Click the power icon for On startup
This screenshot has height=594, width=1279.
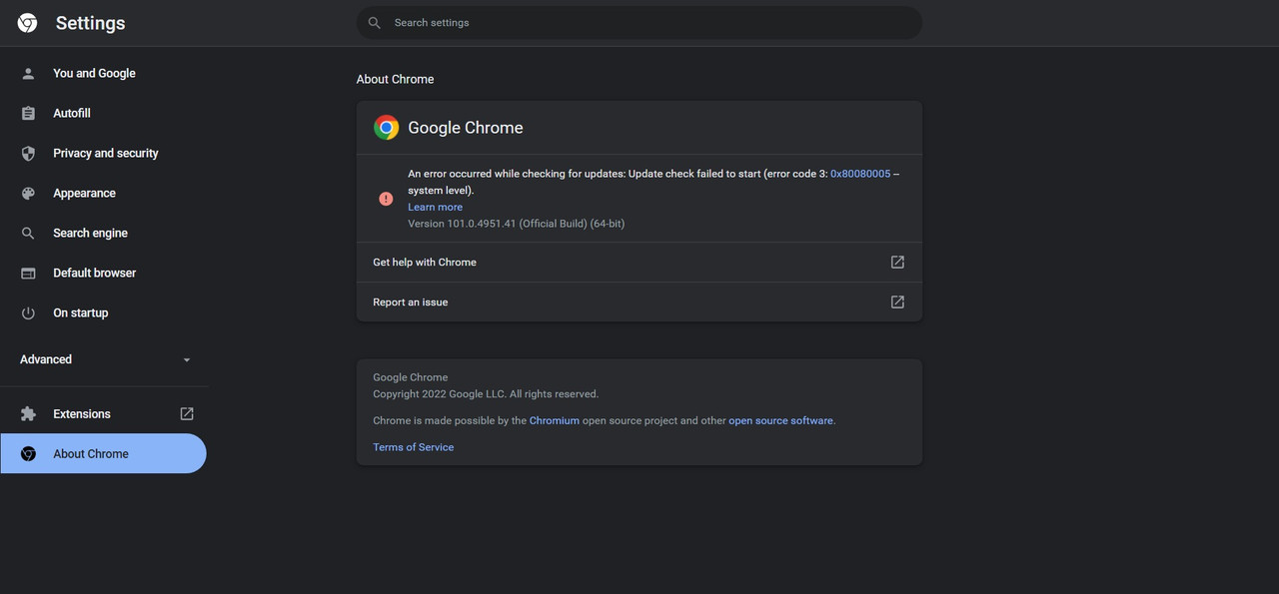(28, 312)
